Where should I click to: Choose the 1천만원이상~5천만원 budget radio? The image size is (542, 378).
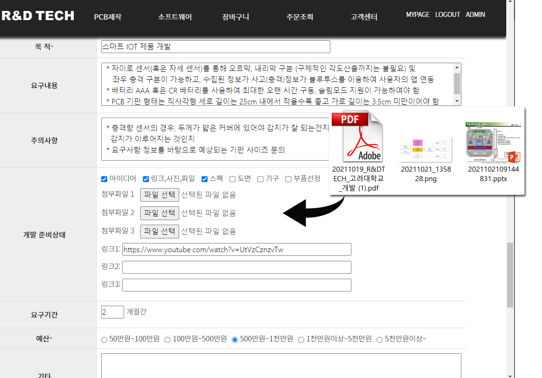(301, 340)
